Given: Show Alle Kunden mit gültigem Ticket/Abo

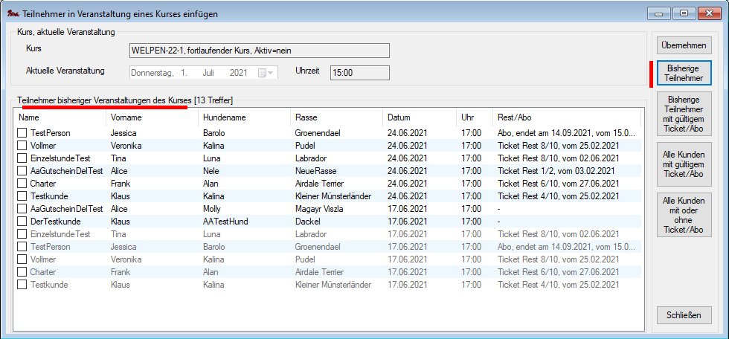Looking at the screenshot, I should tap(684, 164).
